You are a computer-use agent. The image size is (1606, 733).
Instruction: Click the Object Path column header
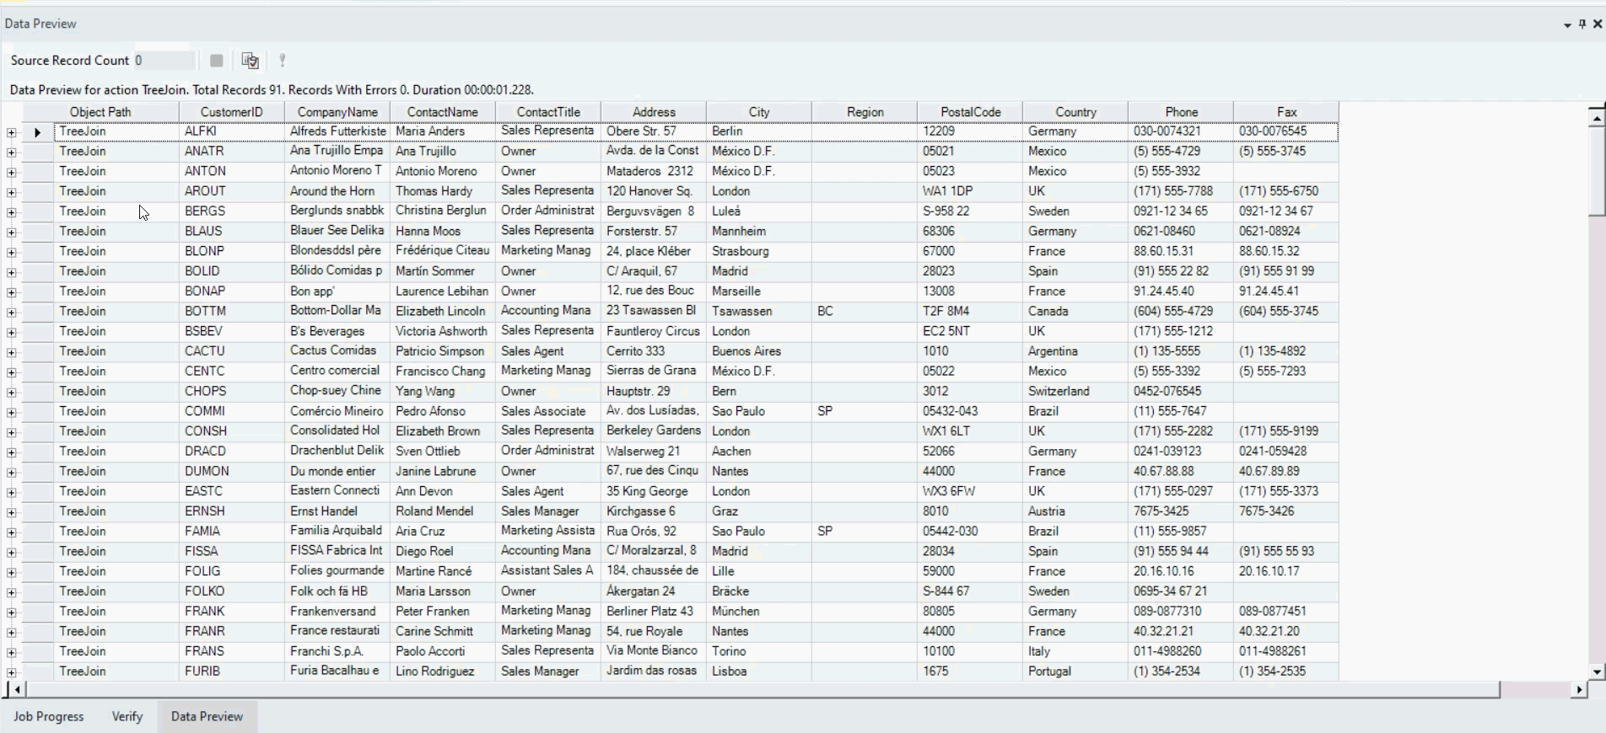(x=100, y=112)
